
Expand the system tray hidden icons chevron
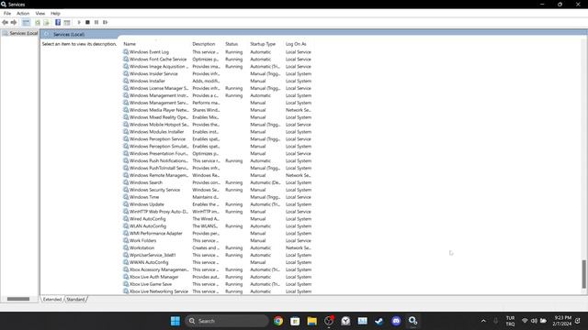tap(483, 321)
